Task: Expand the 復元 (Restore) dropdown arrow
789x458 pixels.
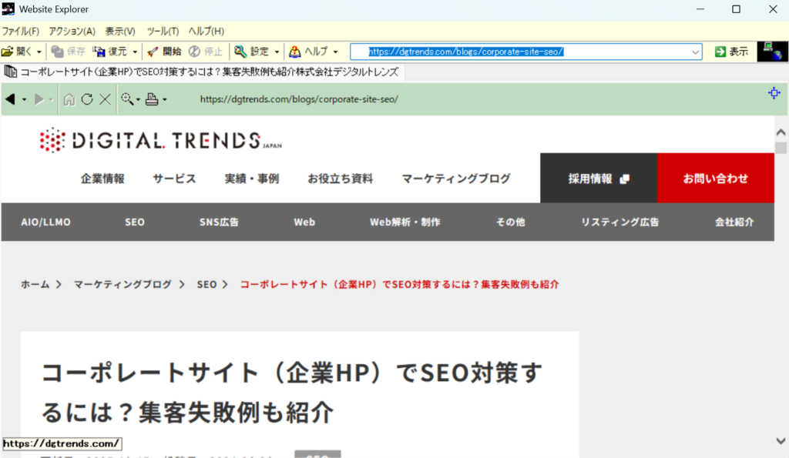Action: [136, 52]
